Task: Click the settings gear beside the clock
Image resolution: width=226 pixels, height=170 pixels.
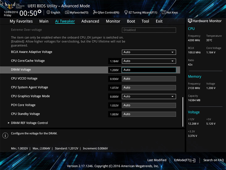Action: click(39, 11)
